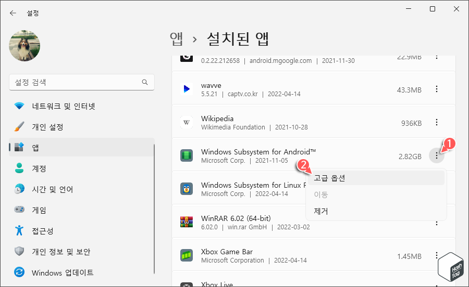Click the wavve app icon
The height and width of the screenshot is (287, 469).
[x=187, y=89]
